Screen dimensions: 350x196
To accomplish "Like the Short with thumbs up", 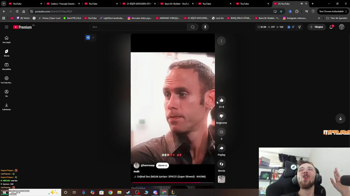I will (221, 100).
